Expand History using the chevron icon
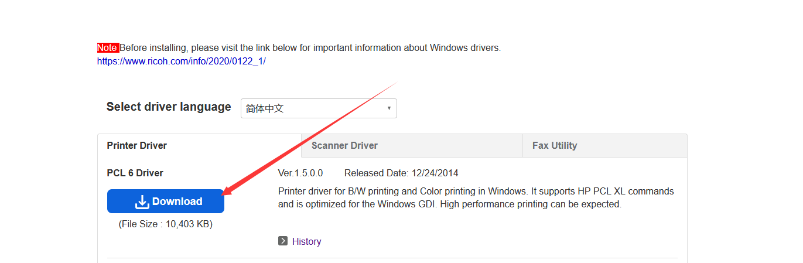Image resolution: width=803 pixels, height=263 pixels. pyautogui.click(x=283, y=241)
